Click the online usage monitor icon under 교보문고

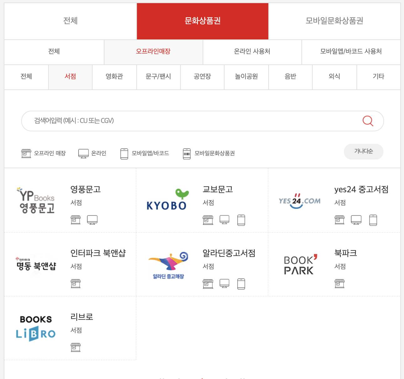coord(225,220)
